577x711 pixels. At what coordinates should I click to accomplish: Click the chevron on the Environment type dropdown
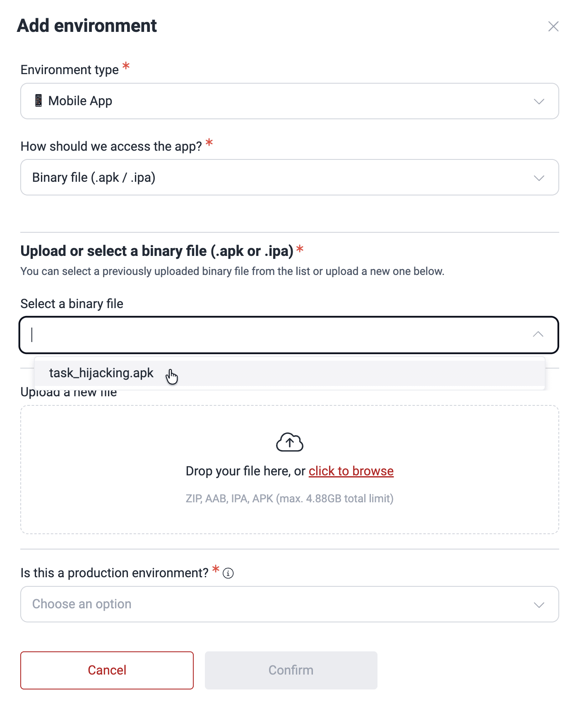click(x=538, y=101)
